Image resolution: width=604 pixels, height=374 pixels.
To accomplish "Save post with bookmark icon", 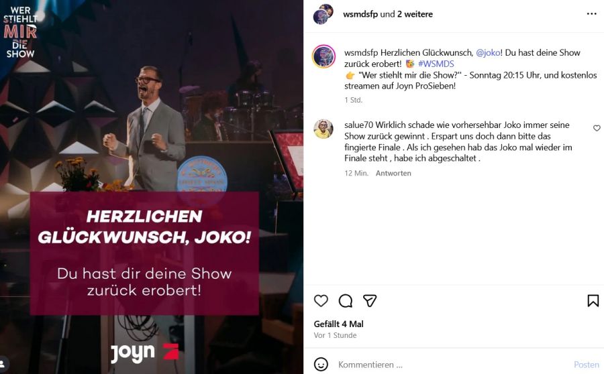I will [593, 300].
